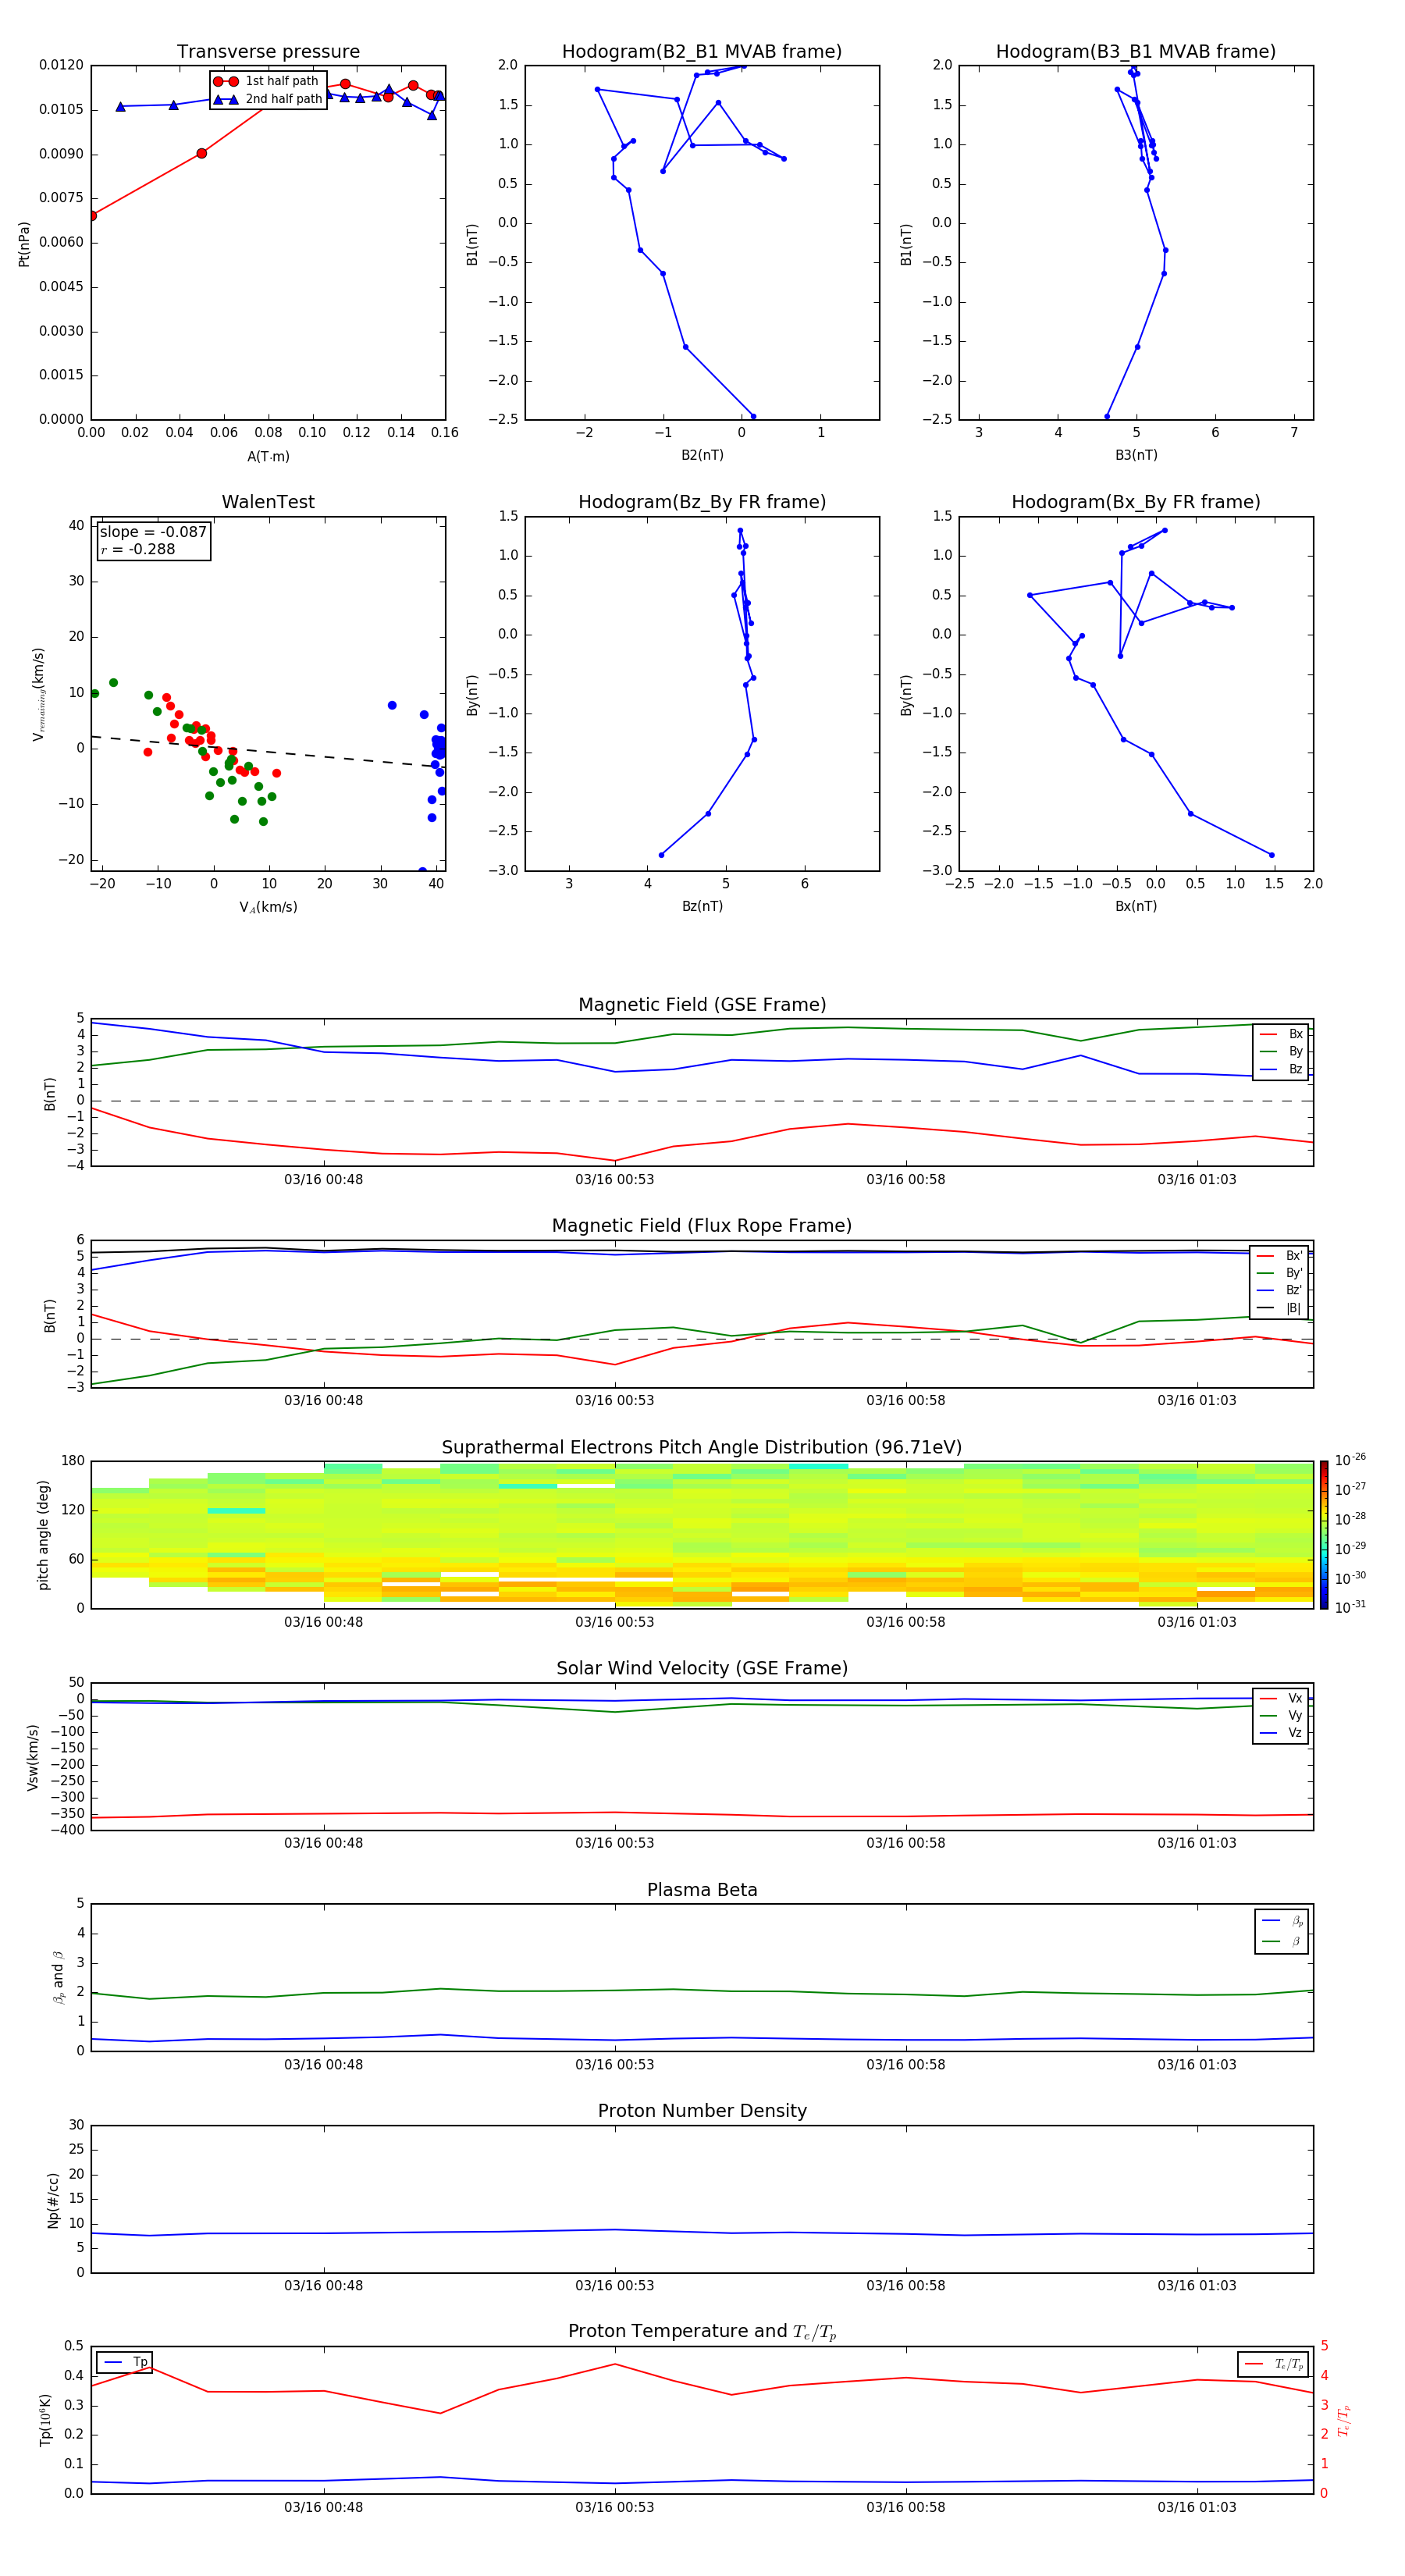Click the Pt(nPa) y-axis label
The image size is (1405, 2576).
[24, 244]
